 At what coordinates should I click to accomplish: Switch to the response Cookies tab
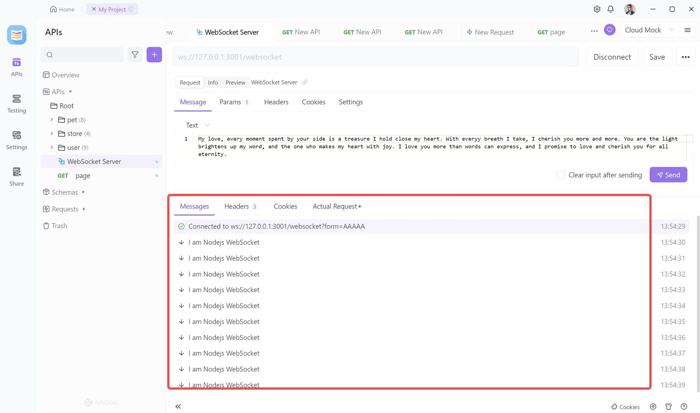click(285, 206)
